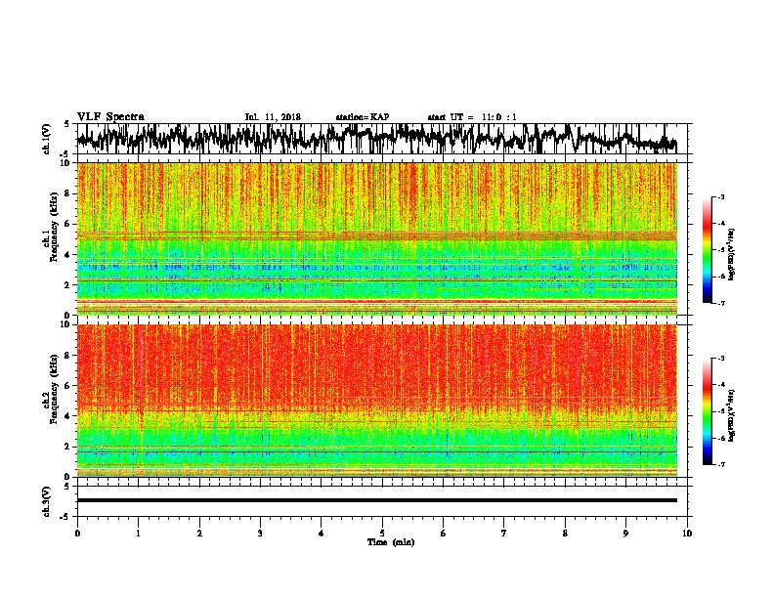Click the ch.1 spectrogram "2" kHz tick label

[68, 285]
